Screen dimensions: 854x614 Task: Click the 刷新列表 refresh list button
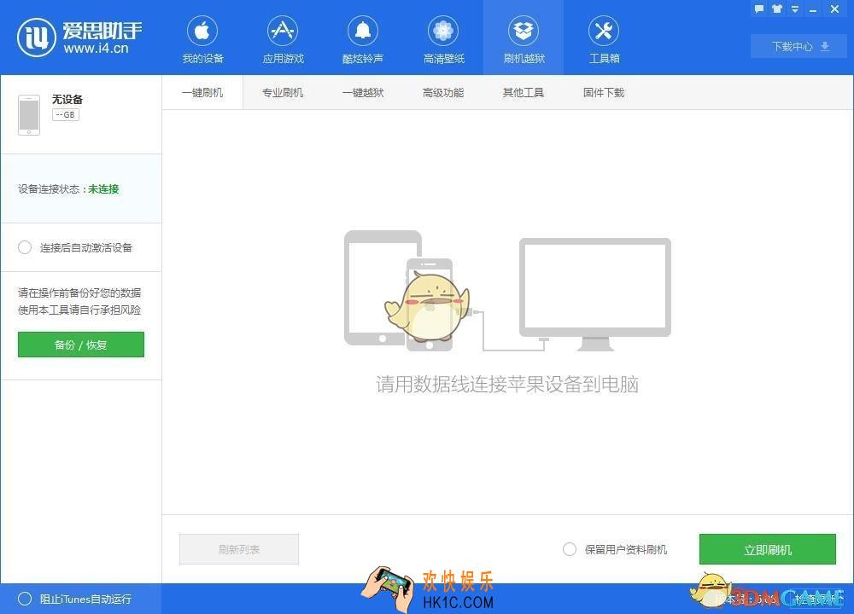pos(239,549)
